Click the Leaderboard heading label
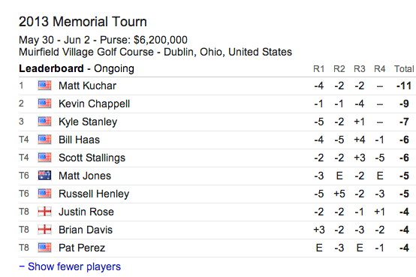 [51, 68]
